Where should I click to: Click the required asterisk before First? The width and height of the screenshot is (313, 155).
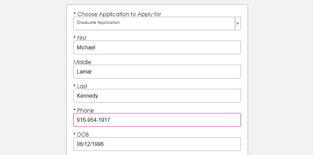tap(74, 38)
